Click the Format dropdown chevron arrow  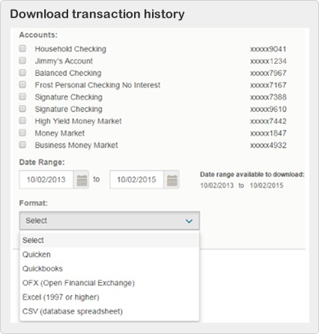[189, 221]
